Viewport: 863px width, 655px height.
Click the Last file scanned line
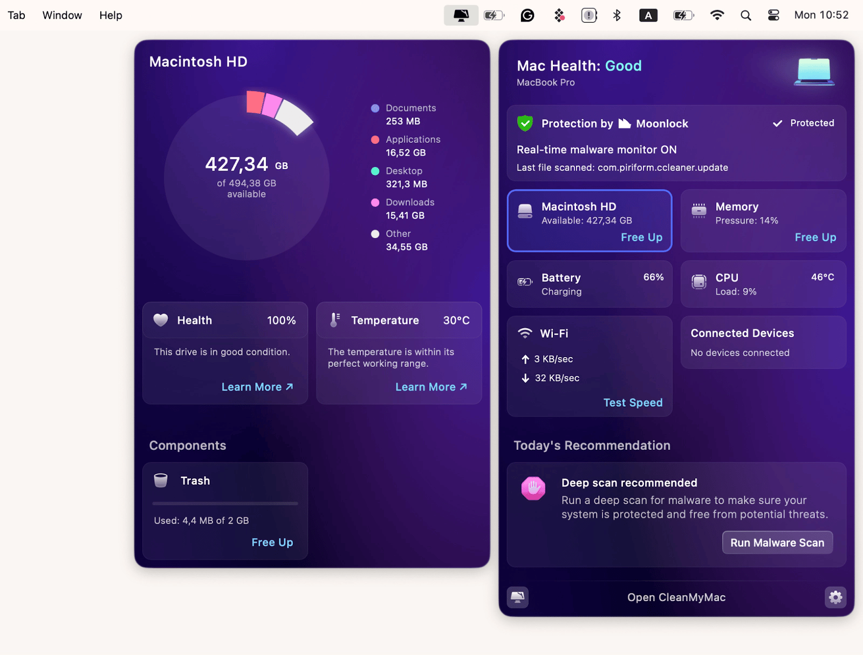pos(622,168)
